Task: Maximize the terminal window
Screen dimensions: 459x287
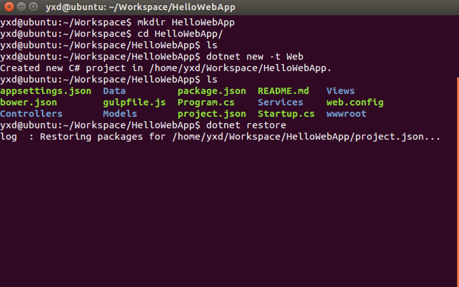Action: pyautogui.click(x=33, y=7)
